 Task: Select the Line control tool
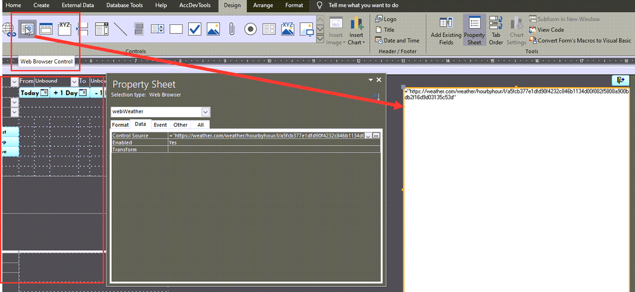[x=120, y=29]
